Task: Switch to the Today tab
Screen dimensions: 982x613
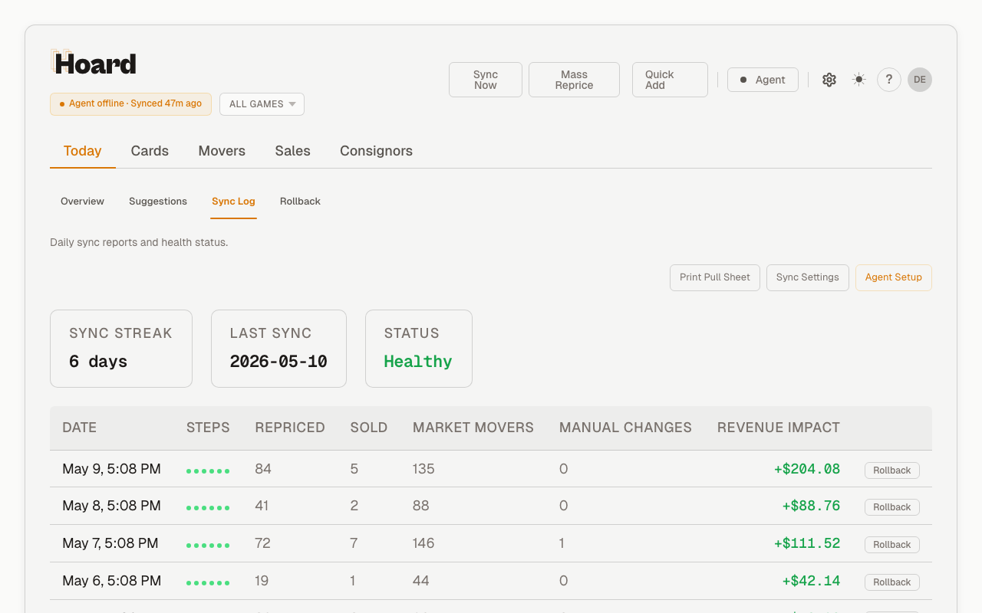Action: [83, 151]
